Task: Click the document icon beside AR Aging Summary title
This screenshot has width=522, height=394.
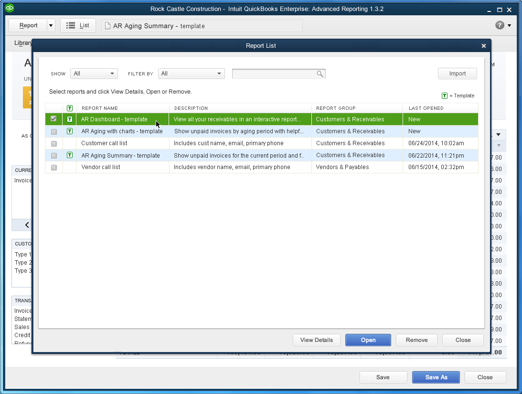Action: pos(107,26)
